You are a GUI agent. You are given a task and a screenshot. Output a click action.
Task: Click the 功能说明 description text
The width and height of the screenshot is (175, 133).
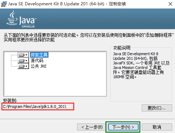(141, 65)
